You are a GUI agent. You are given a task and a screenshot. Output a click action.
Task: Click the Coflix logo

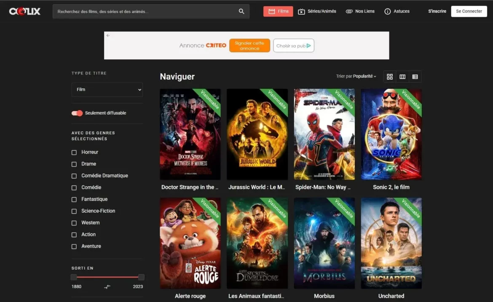click(x=24, y=11)
